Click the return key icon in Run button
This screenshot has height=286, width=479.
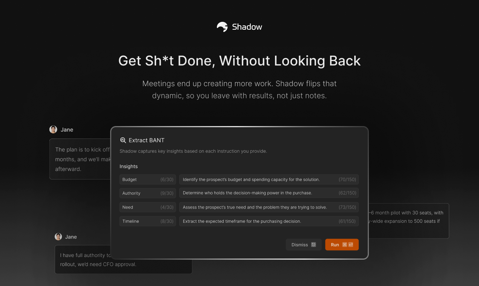tap(351, 245)
